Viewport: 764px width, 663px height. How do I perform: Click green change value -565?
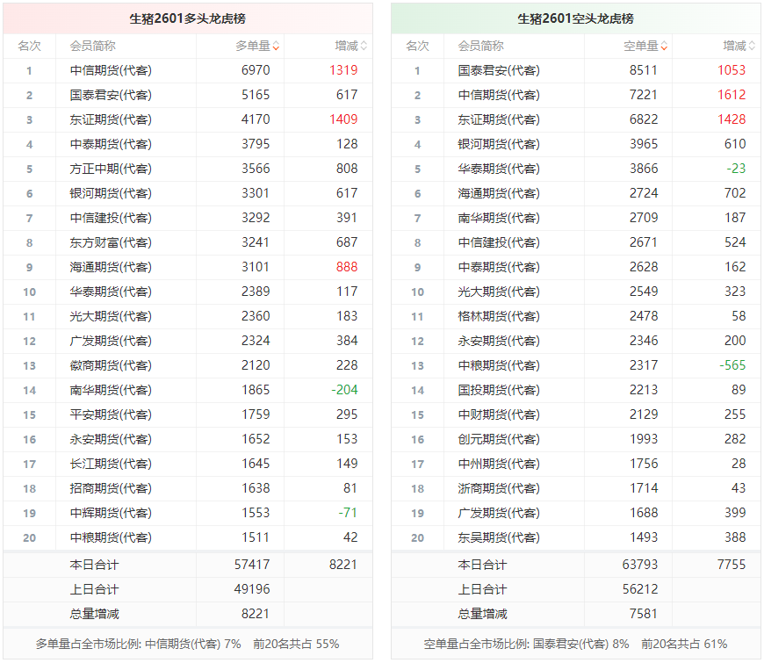click(x=732, y=365)
